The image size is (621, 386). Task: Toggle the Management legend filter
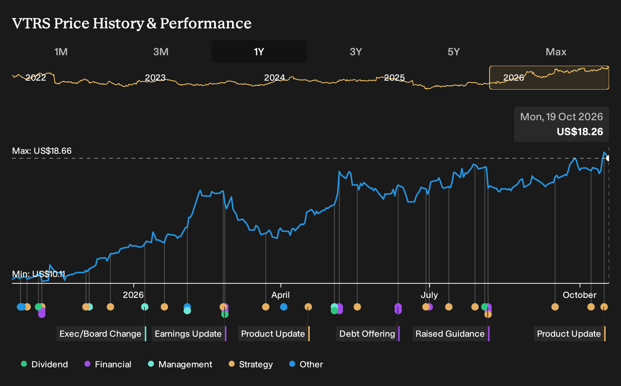point(180,364)
